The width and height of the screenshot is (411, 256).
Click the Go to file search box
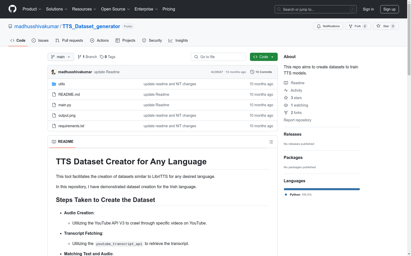click(218, 57)
